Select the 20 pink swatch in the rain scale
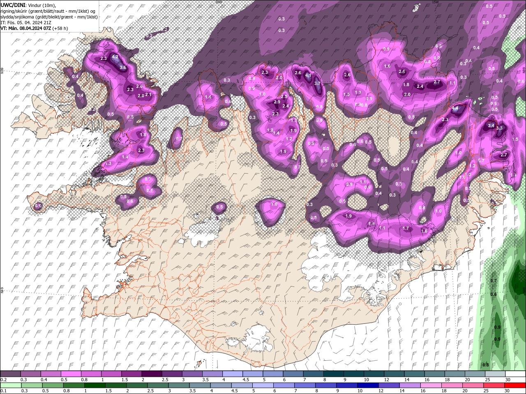 (472, 385)
